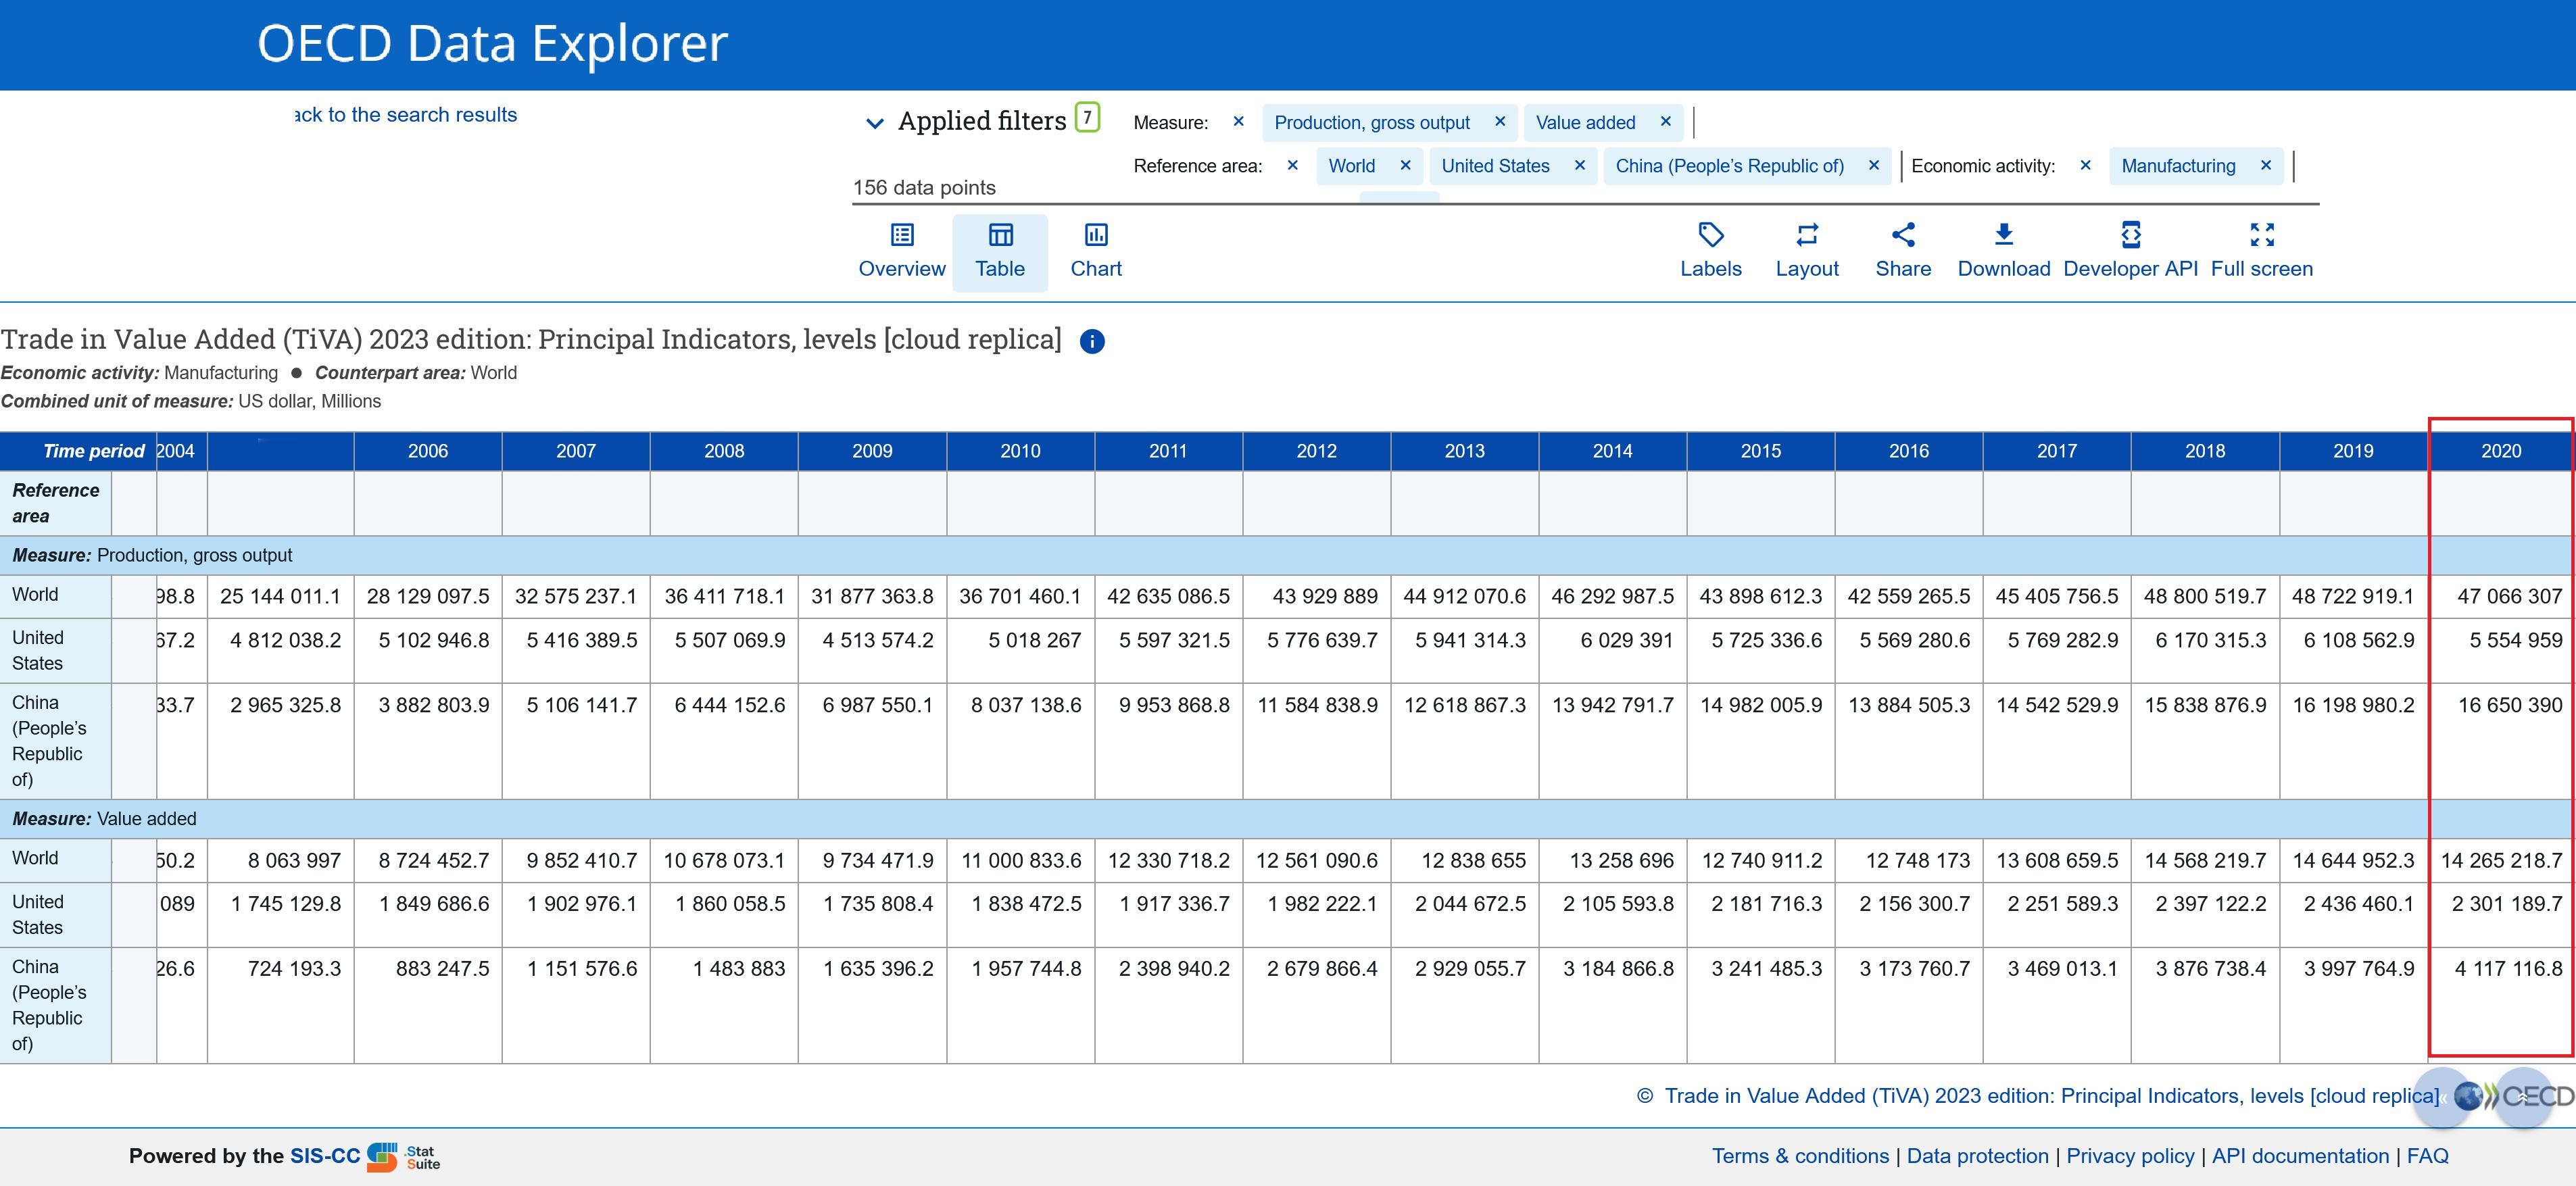Click the dataset info icon
This screenshot has width=2576, height=1186.
(x=1092, y=342)
